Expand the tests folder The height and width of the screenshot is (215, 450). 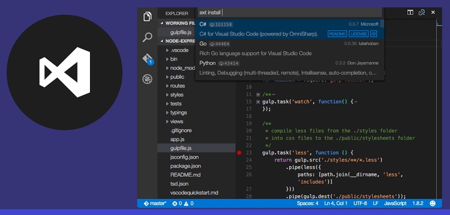pyautogui.click(x=168, y=104)
